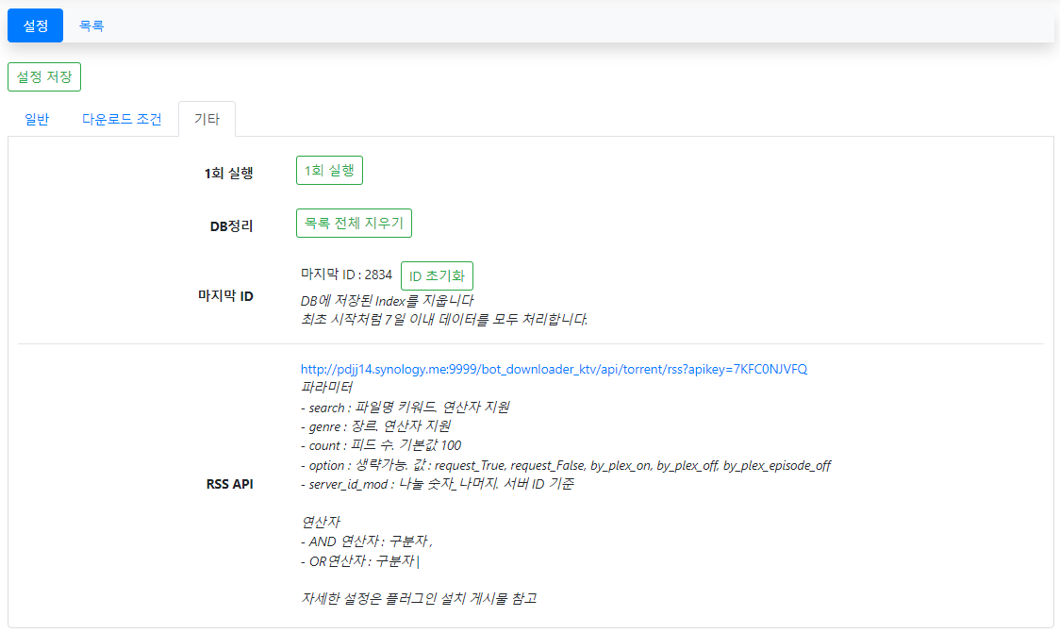Switch to the 목록 navigation tab
The width and height of the screenshot is (1060, 633).
click(x=91, y=25)
